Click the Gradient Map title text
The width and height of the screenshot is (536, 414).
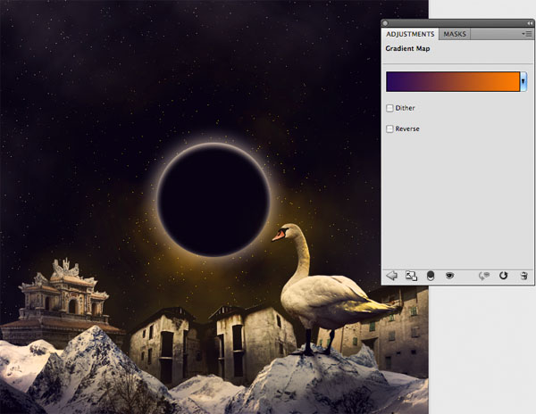(x=407, y=48)
